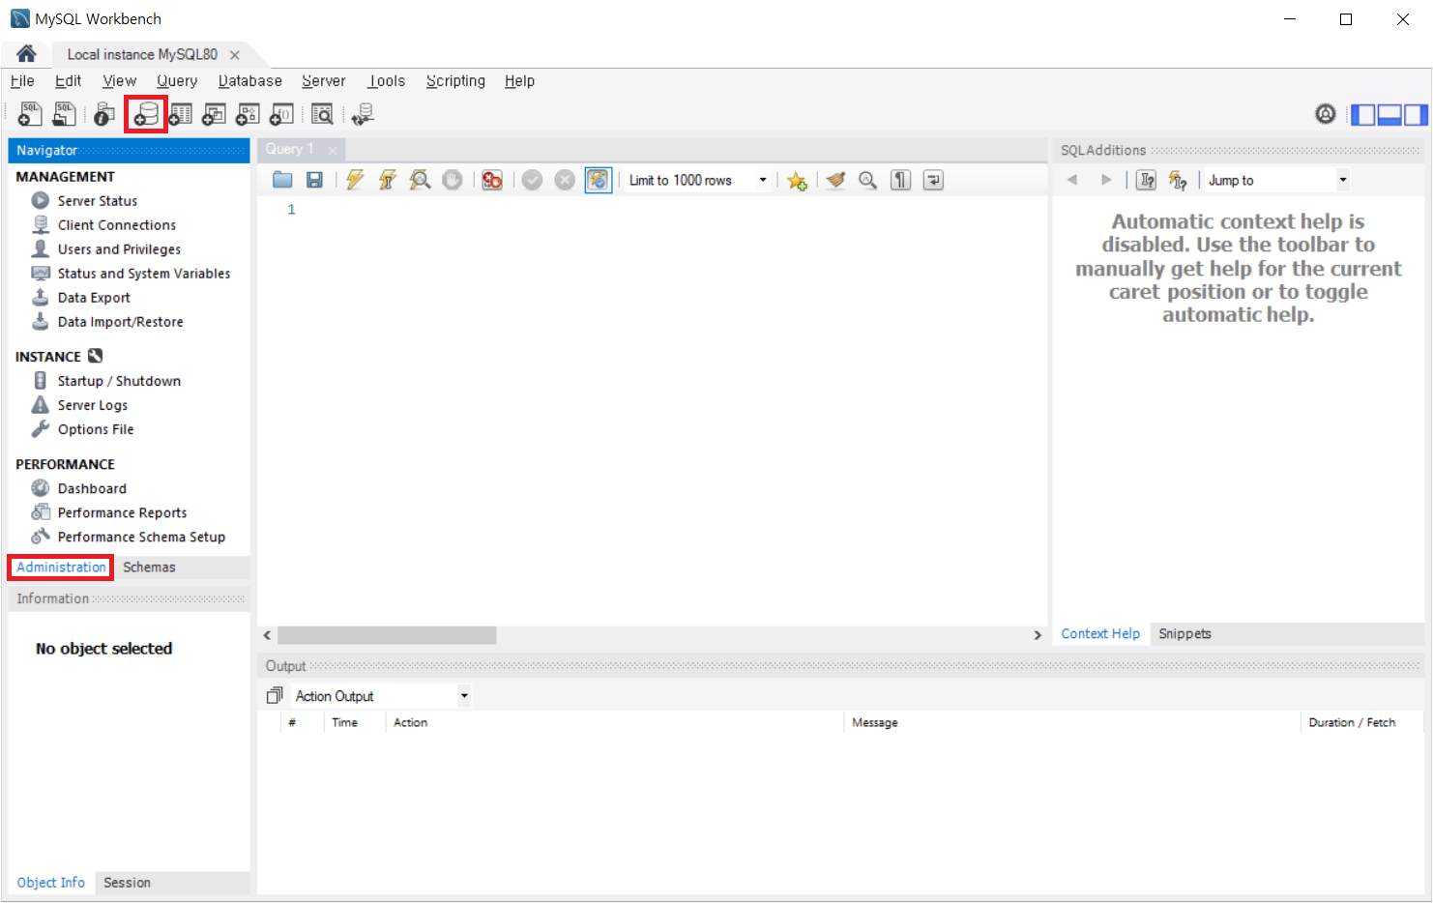Reconnect to the DBMS using the toolbar icon

(x=363, y=114)
